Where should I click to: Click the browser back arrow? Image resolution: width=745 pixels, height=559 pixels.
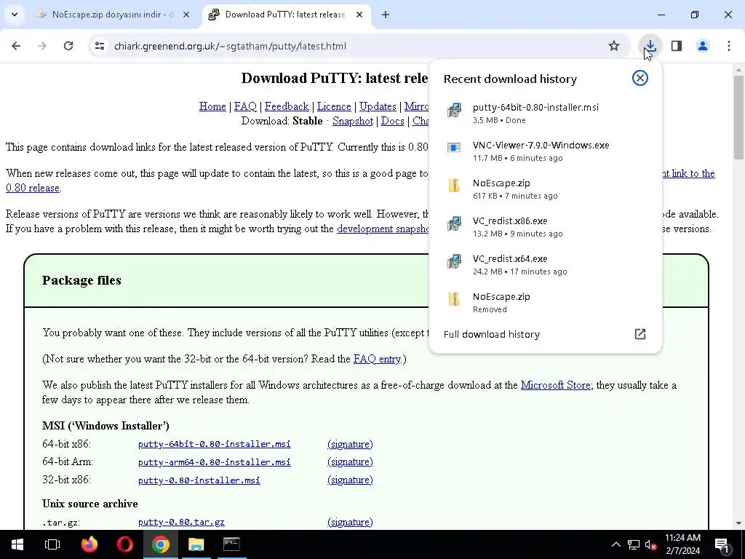16,46
